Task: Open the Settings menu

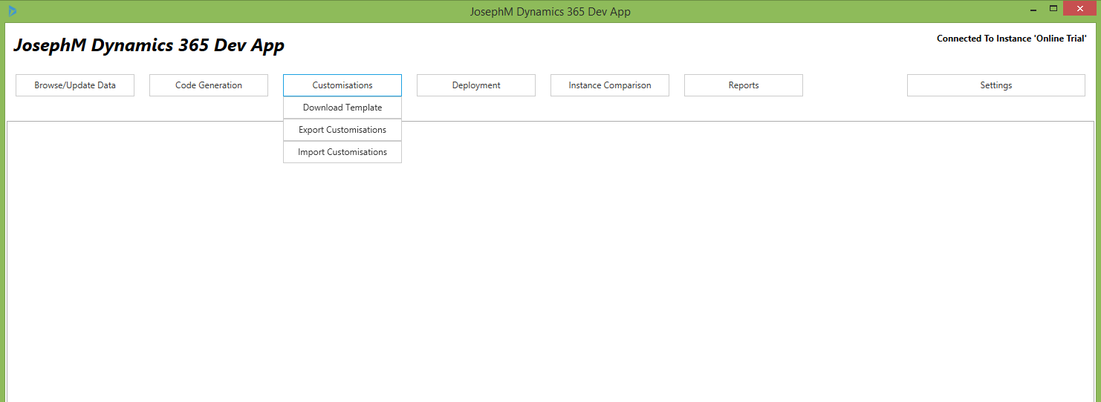Action: (x=996, y=85)
